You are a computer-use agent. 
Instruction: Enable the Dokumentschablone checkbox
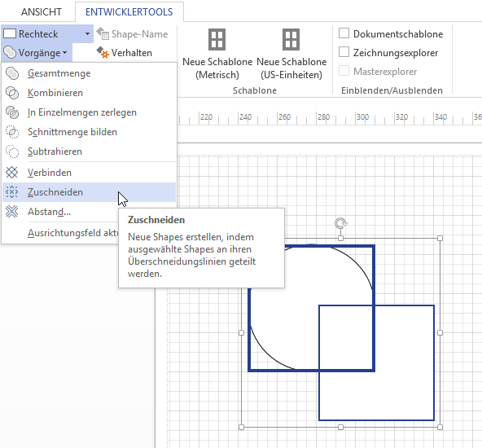(x=344, y=33)
